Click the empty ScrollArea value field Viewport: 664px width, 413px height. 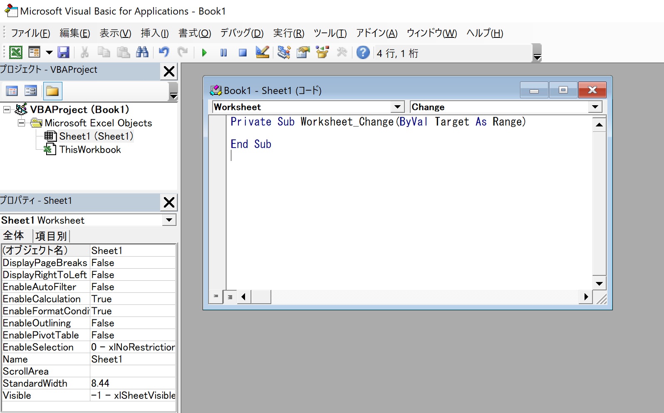pyautogui.click(x=133, y=371)
